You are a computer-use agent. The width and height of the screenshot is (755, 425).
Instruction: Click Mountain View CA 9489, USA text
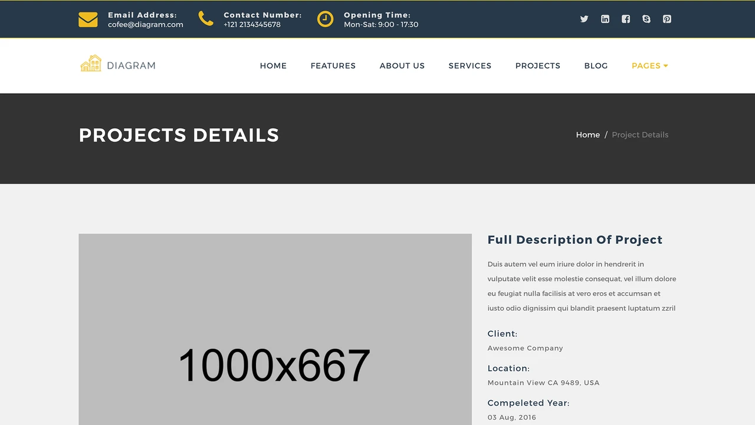(x=544, y=382)
